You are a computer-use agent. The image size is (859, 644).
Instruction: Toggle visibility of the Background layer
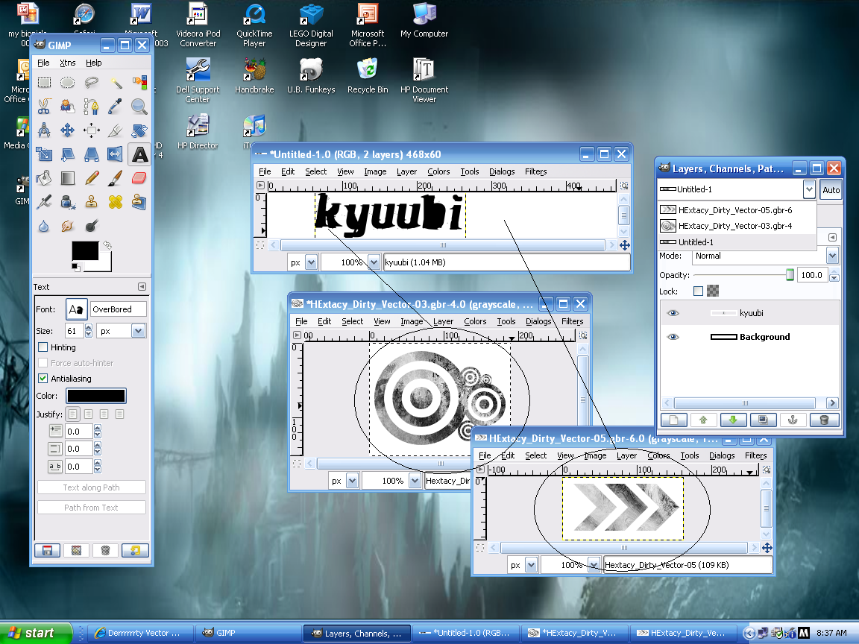[x=673, y=337]
